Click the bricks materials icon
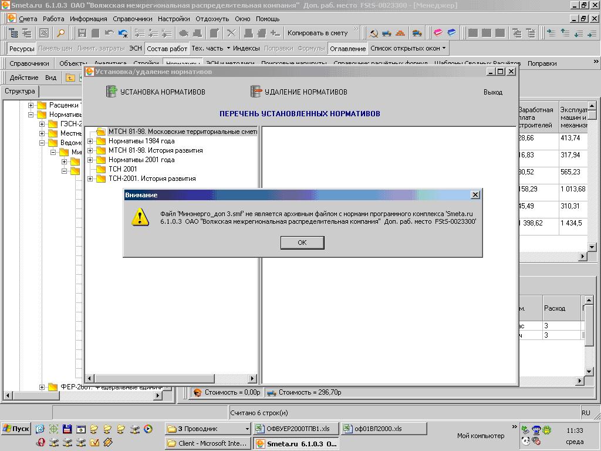This screenshot has height=451, width=601. click(x=400, y=33)
